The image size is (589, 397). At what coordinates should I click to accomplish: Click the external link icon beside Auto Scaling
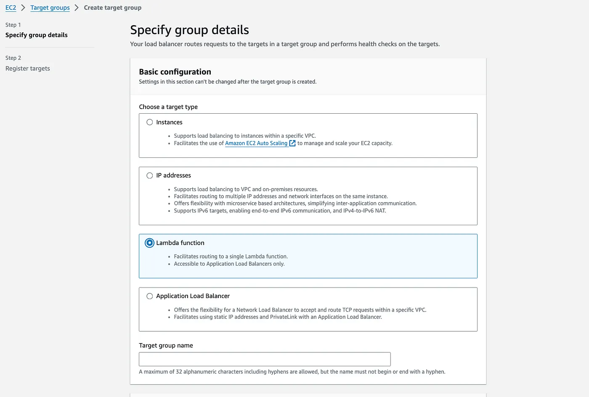tap(292, 143)
